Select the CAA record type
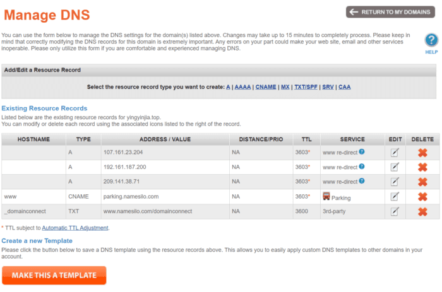This screenshot has height=292, width=442. [x=345, y=87]
